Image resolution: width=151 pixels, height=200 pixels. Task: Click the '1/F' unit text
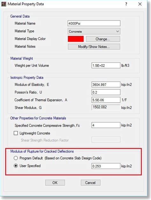[x=124, y=100]
